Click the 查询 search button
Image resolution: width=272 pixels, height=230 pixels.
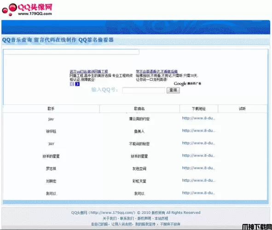click(x=173, y=90)
